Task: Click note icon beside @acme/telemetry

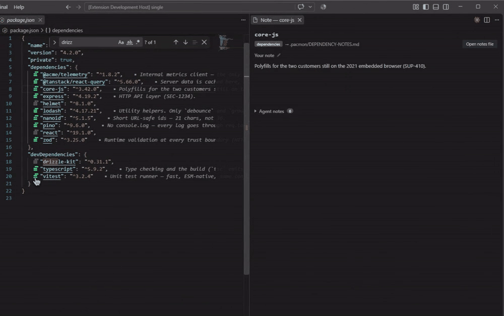Action: [36, 74]
